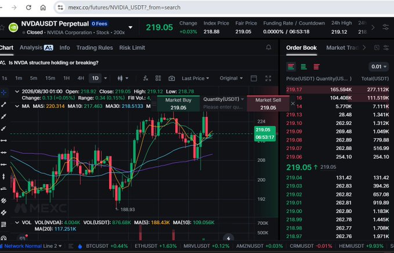Click the order book layout icon

[x=377, y=47]
